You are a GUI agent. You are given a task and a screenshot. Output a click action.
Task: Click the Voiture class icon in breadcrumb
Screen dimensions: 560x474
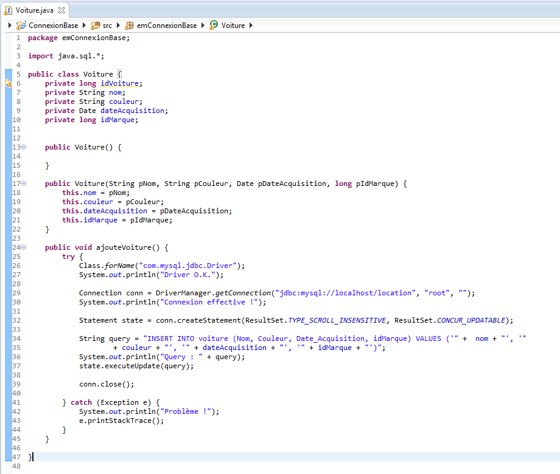tap(214, 26)
